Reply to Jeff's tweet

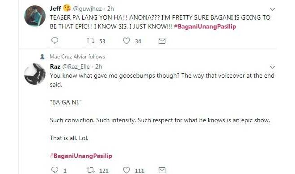pos(55,41)
